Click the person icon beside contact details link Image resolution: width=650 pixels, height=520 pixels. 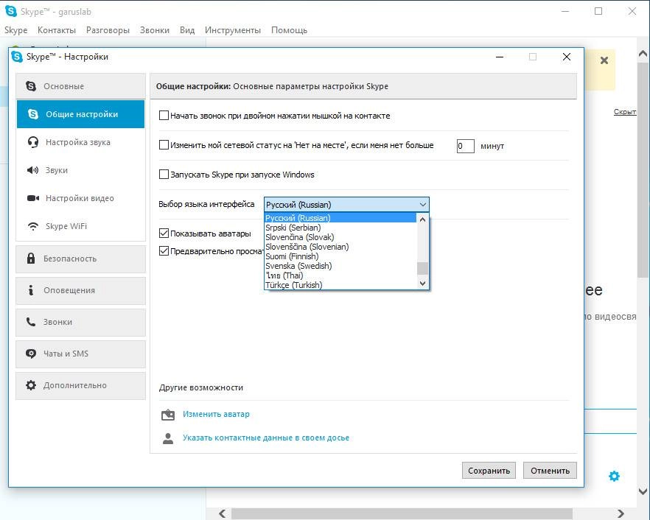(168, 438)
